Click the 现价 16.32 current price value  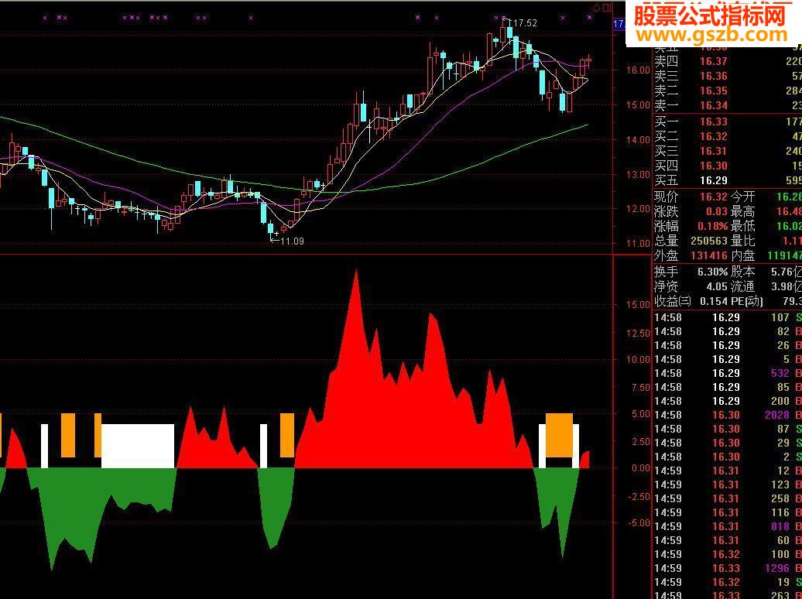tap(714, 197)
